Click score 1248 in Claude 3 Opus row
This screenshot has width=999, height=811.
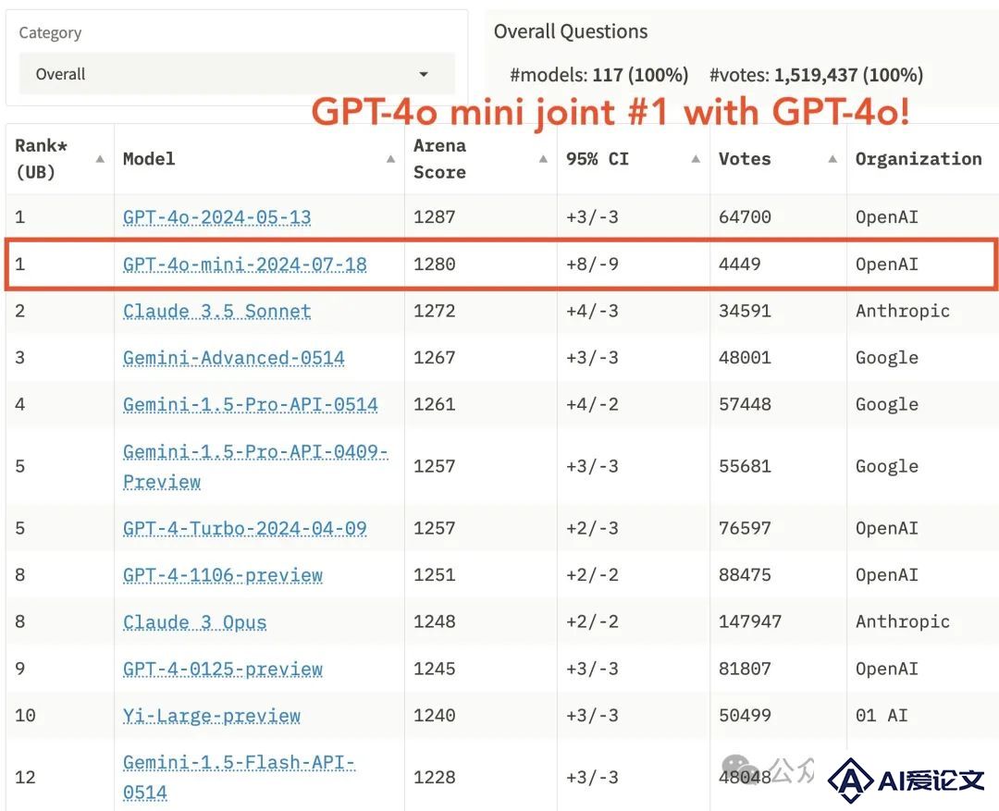(x=435, y=621)
